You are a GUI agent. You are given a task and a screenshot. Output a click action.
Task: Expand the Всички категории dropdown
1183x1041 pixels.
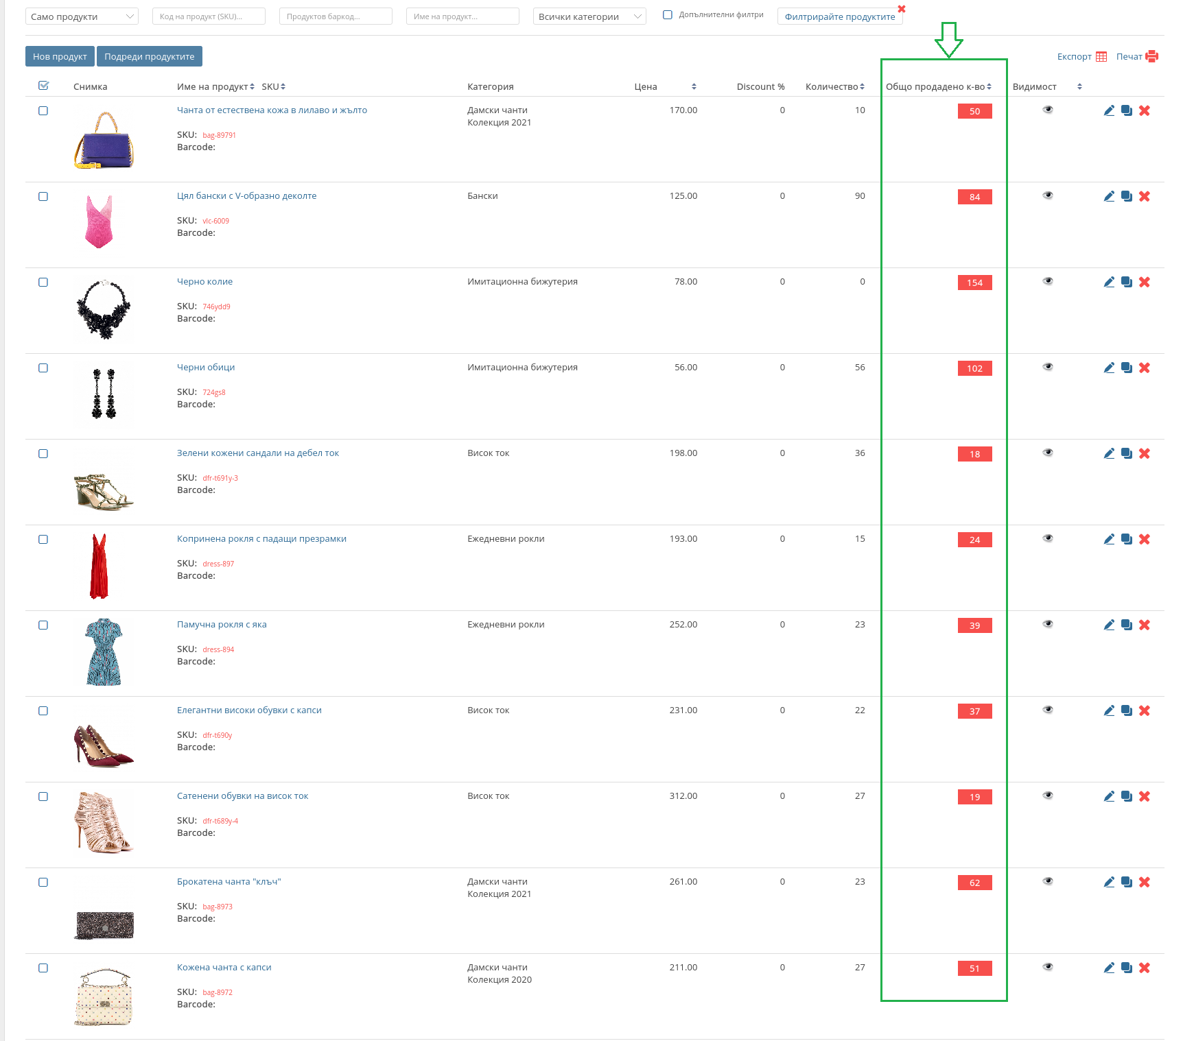[x=589, y=16]
